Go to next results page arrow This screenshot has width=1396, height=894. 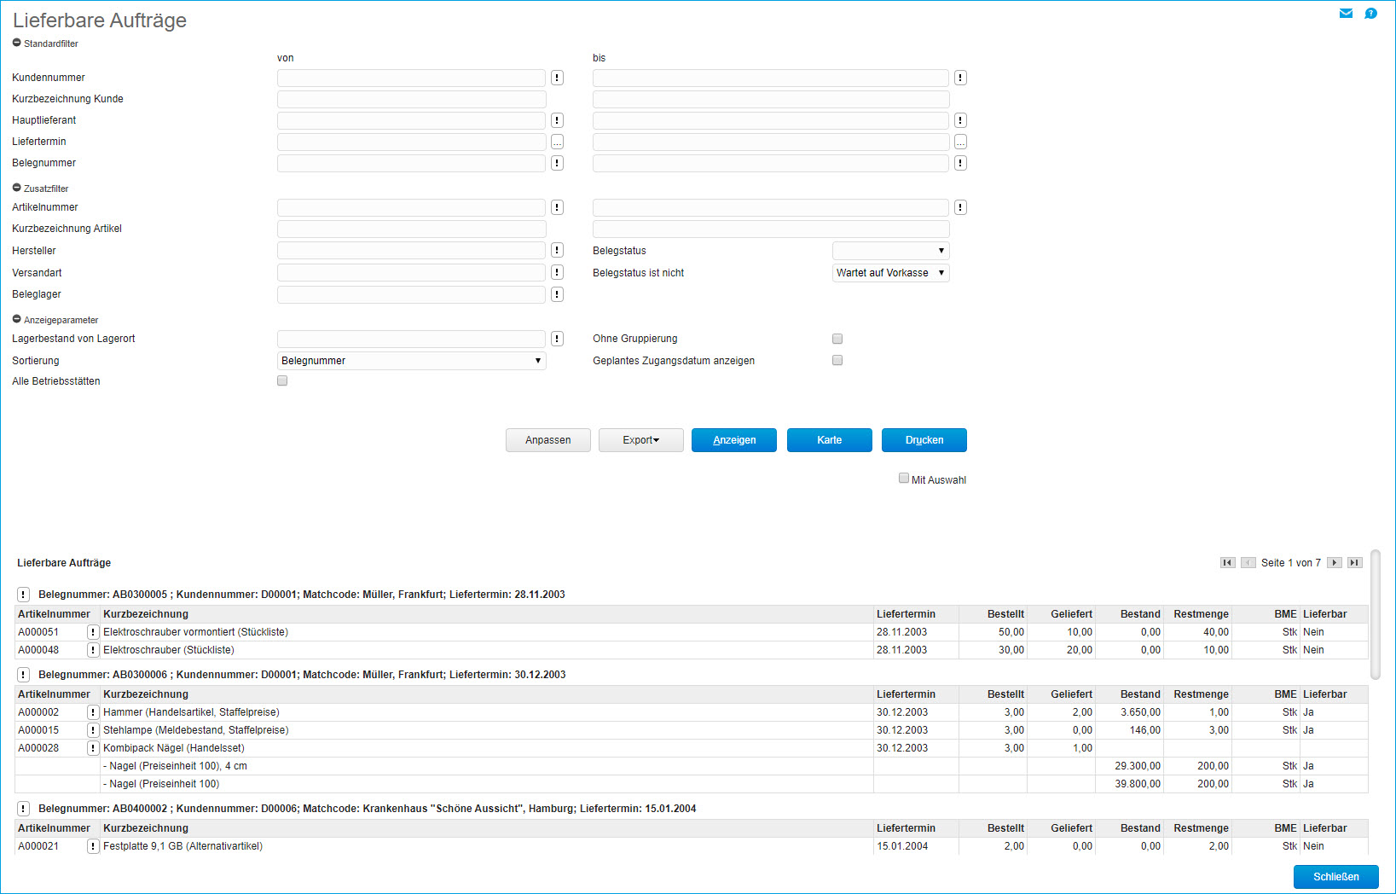[x=1335, y=563]
